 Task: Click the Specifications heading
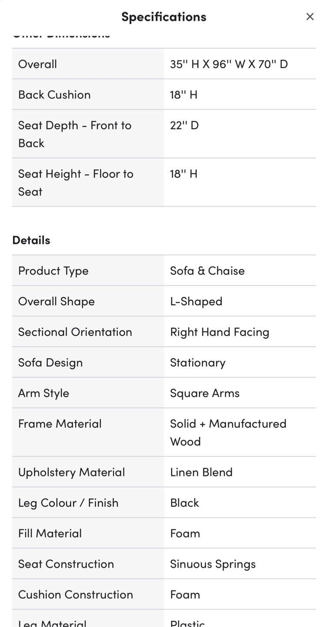[x=164, y=17]
